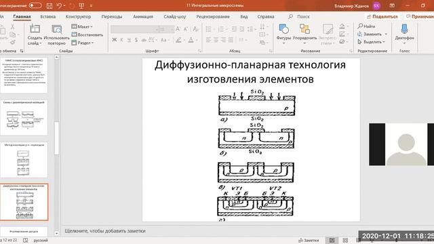Open line spacing options
This screenshot has width=434, height=244.
pos(251,29)
